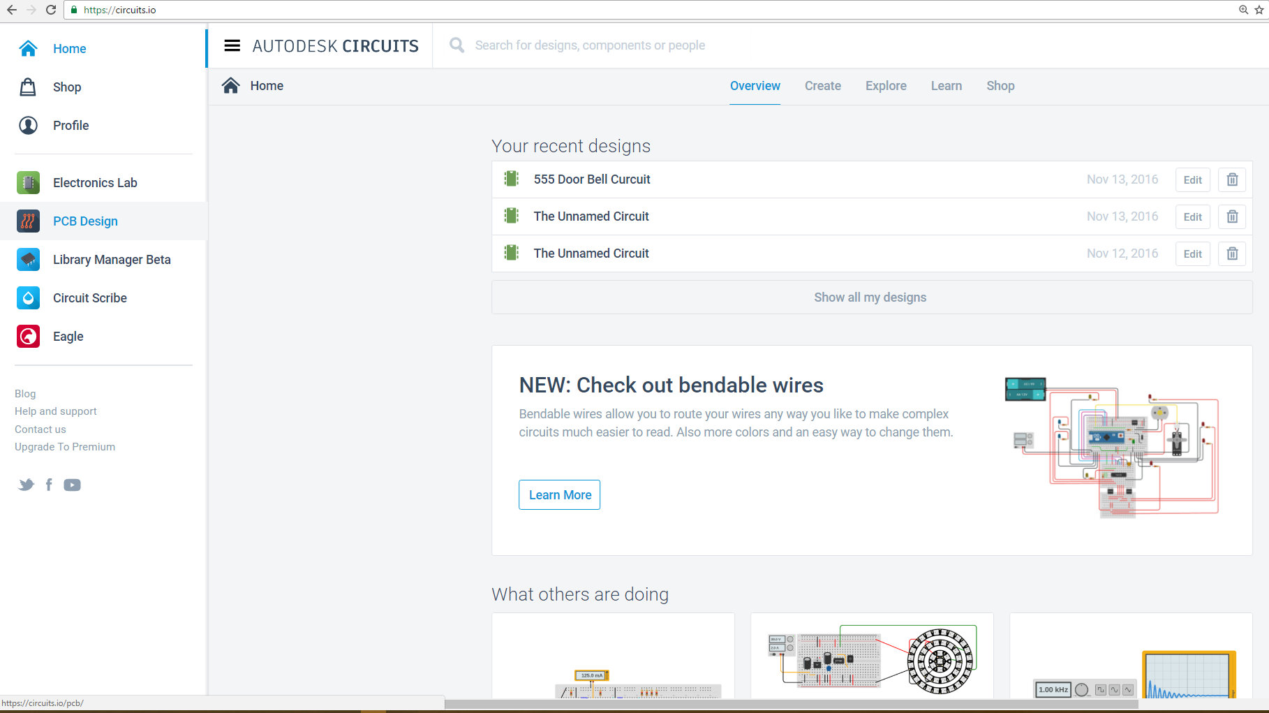Edit the 555 Door Bell Curcuit design
The height and width of the screenshot is (713, 1269).
click(x=1192, y=179)
